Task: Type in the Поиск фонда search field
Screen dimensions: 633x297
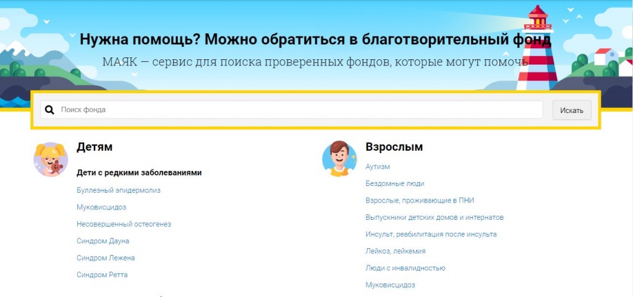Action: coord(297,110)
